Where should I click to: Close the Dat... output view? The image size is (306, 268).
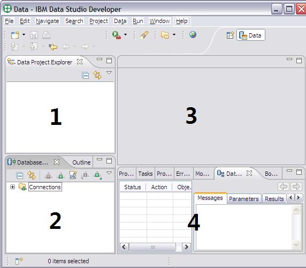click(249, 173)
